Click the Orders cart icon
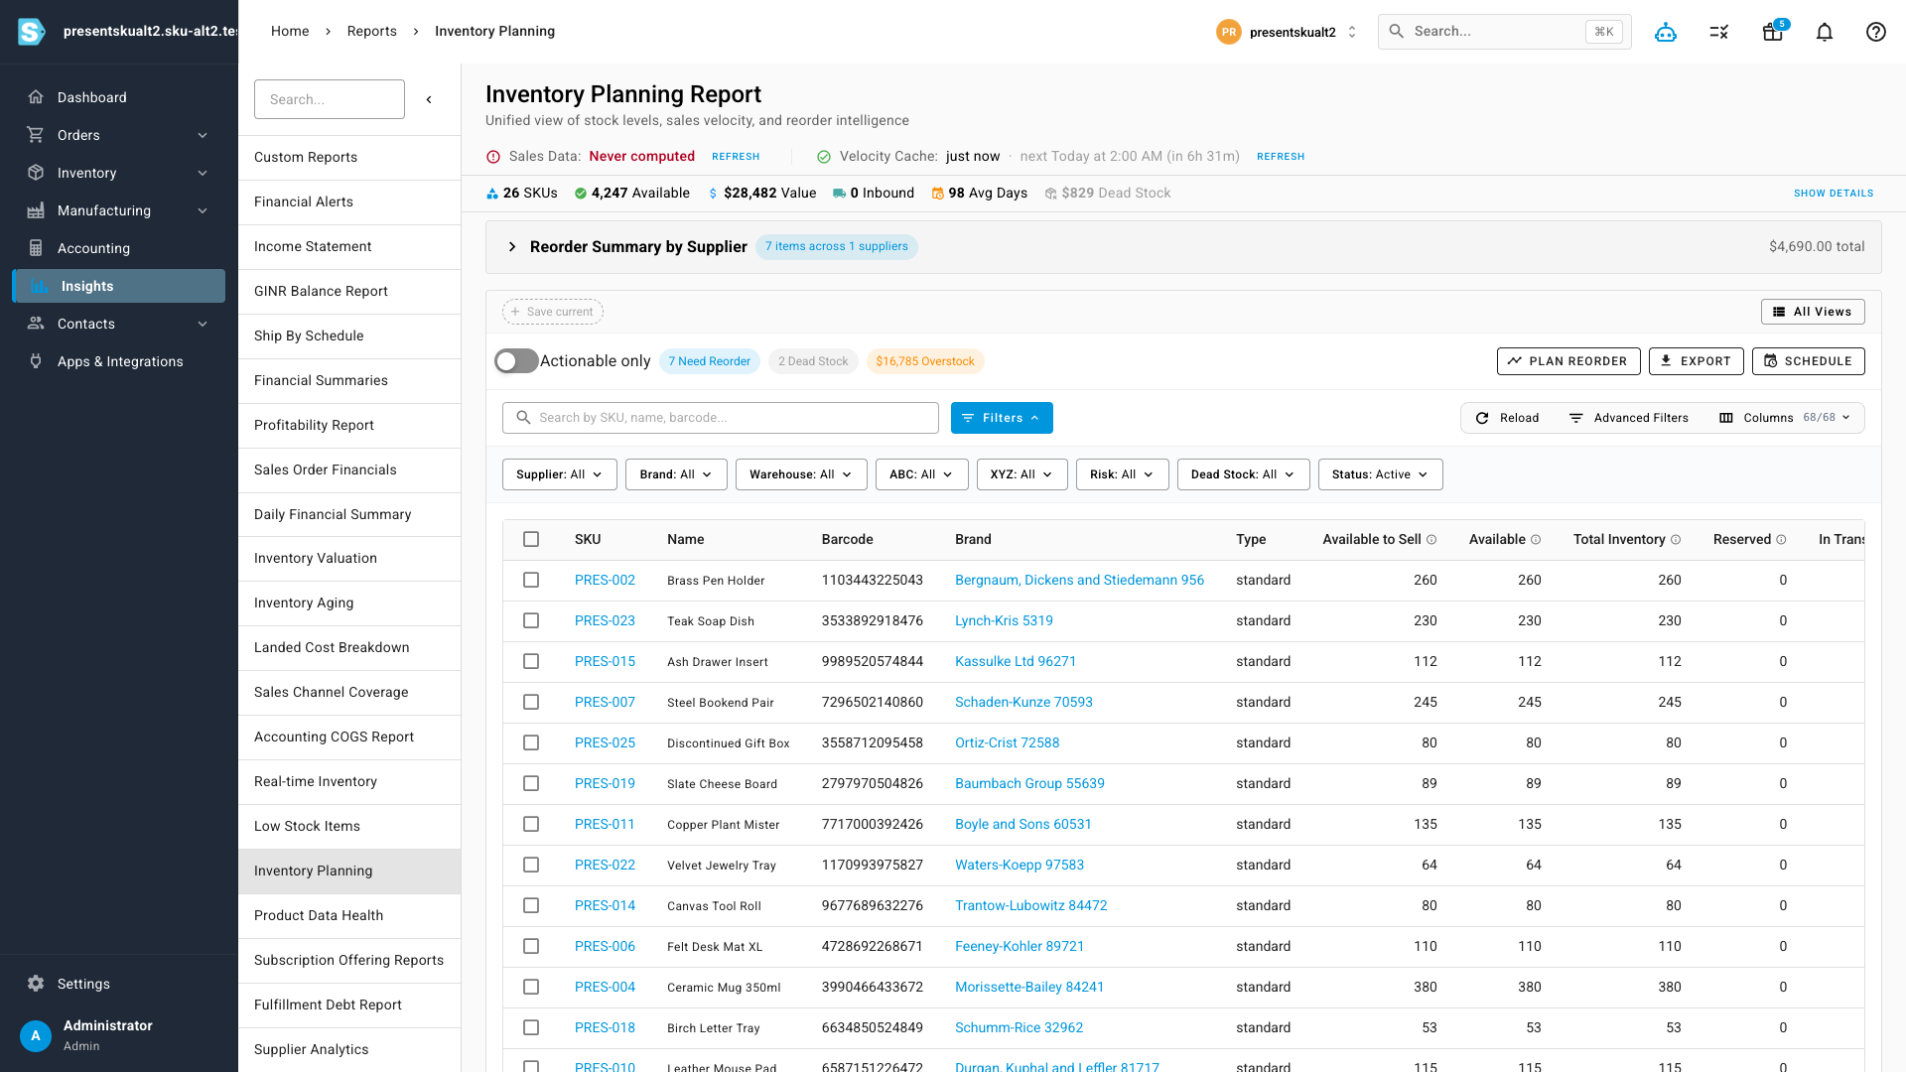Screen dimensions: 1906x1072 pyautogui.click(x=36, y=135)
